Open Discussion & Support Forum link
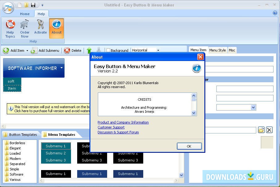280x187 pixels. pos(118,132)
